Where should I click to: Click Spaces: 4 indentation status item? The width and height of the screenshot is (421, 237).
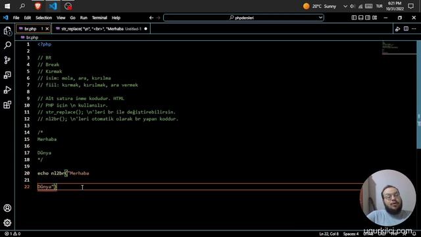(351, 234)
